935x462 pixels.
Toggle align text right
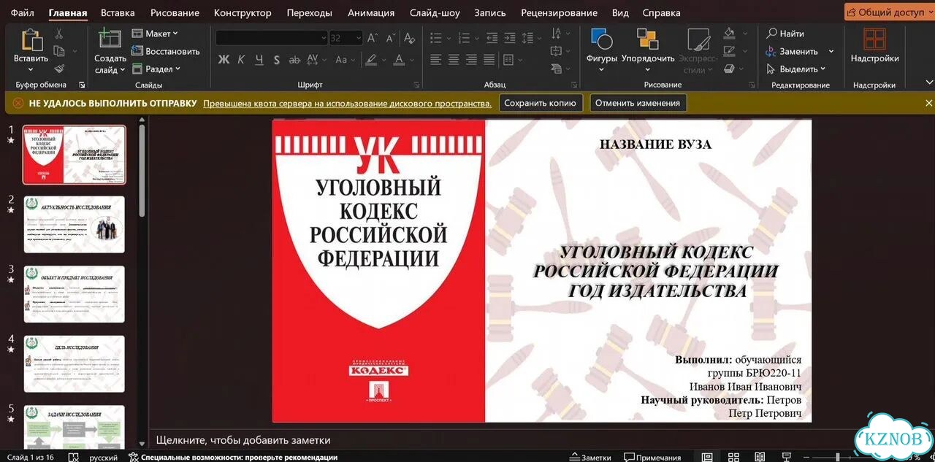coord(471,60)
